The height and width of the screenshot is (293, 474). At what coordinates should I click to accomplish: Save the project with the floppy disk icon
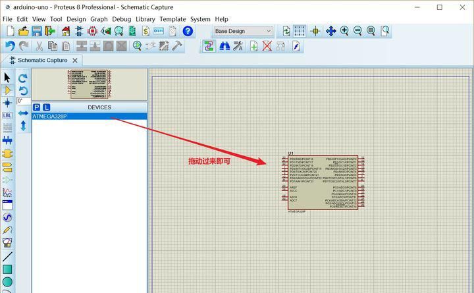click(37, 31)
